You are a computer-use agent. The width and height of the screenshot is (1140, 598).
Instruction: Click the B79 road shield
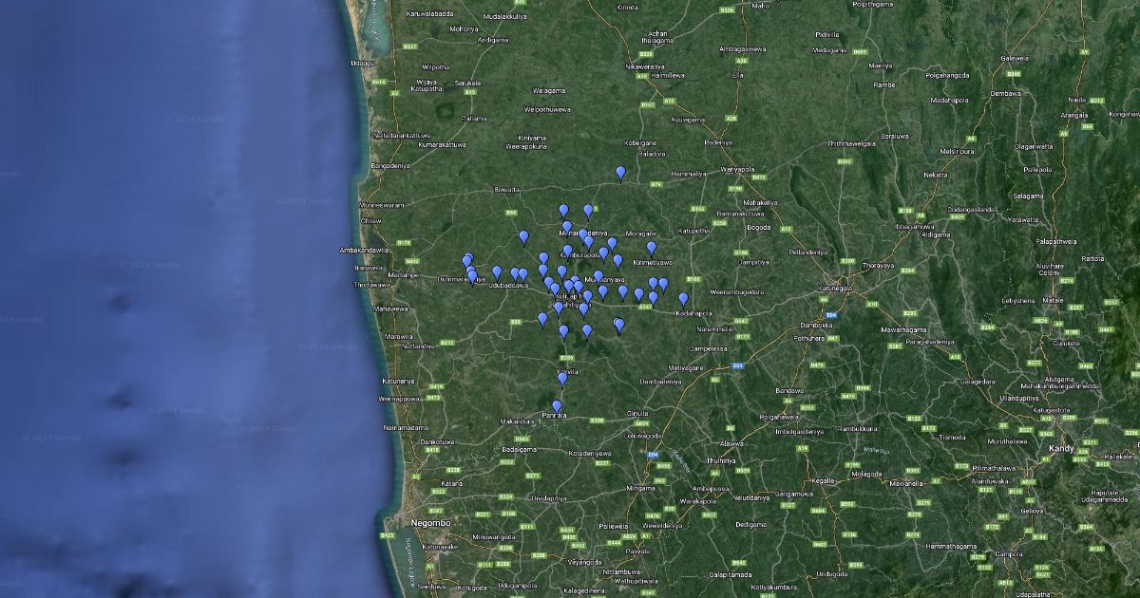[x=655, y=184]
